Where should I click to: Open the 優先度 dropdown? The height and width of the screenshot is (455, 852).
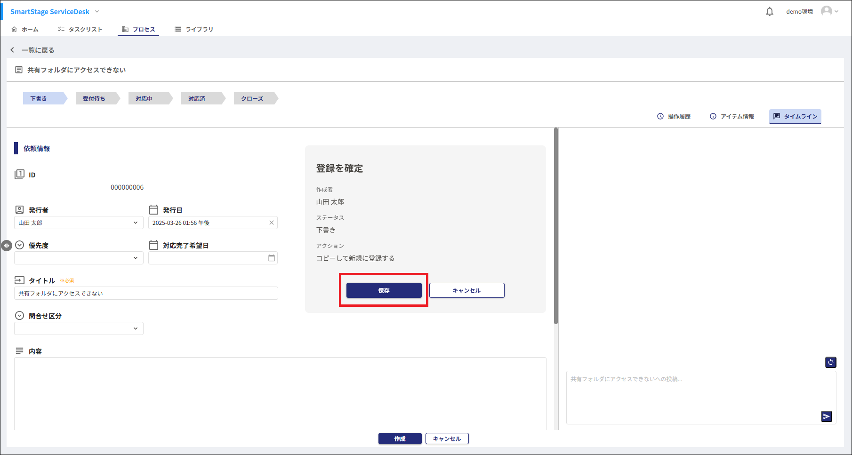(x=135, y=258)
